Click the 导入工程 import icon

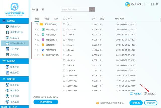tap(7, 102)
